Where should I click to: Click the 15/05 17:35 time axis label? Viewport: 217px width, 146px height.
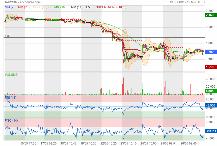coord(28,143)
